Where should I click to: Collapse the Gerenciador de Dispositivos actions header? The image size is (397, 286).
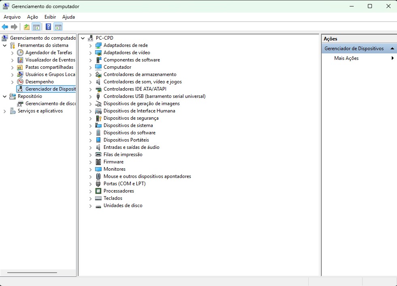point(392,49)
